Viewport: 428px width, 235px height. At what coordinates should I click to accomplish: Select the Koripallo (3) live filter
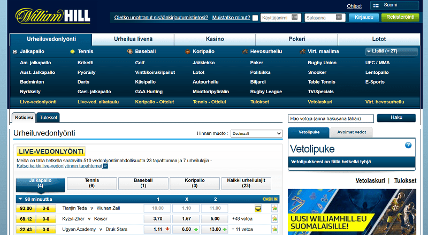(x=194, y=184)
